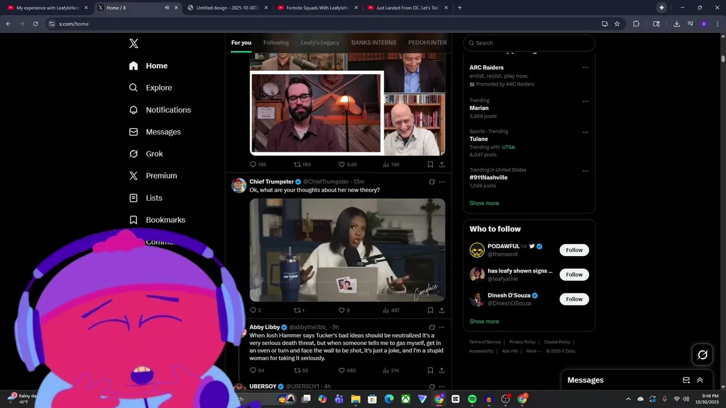Screen dimensions: 726x408
Task: Open Grok from the sidebar
Action: coord(146,154)
